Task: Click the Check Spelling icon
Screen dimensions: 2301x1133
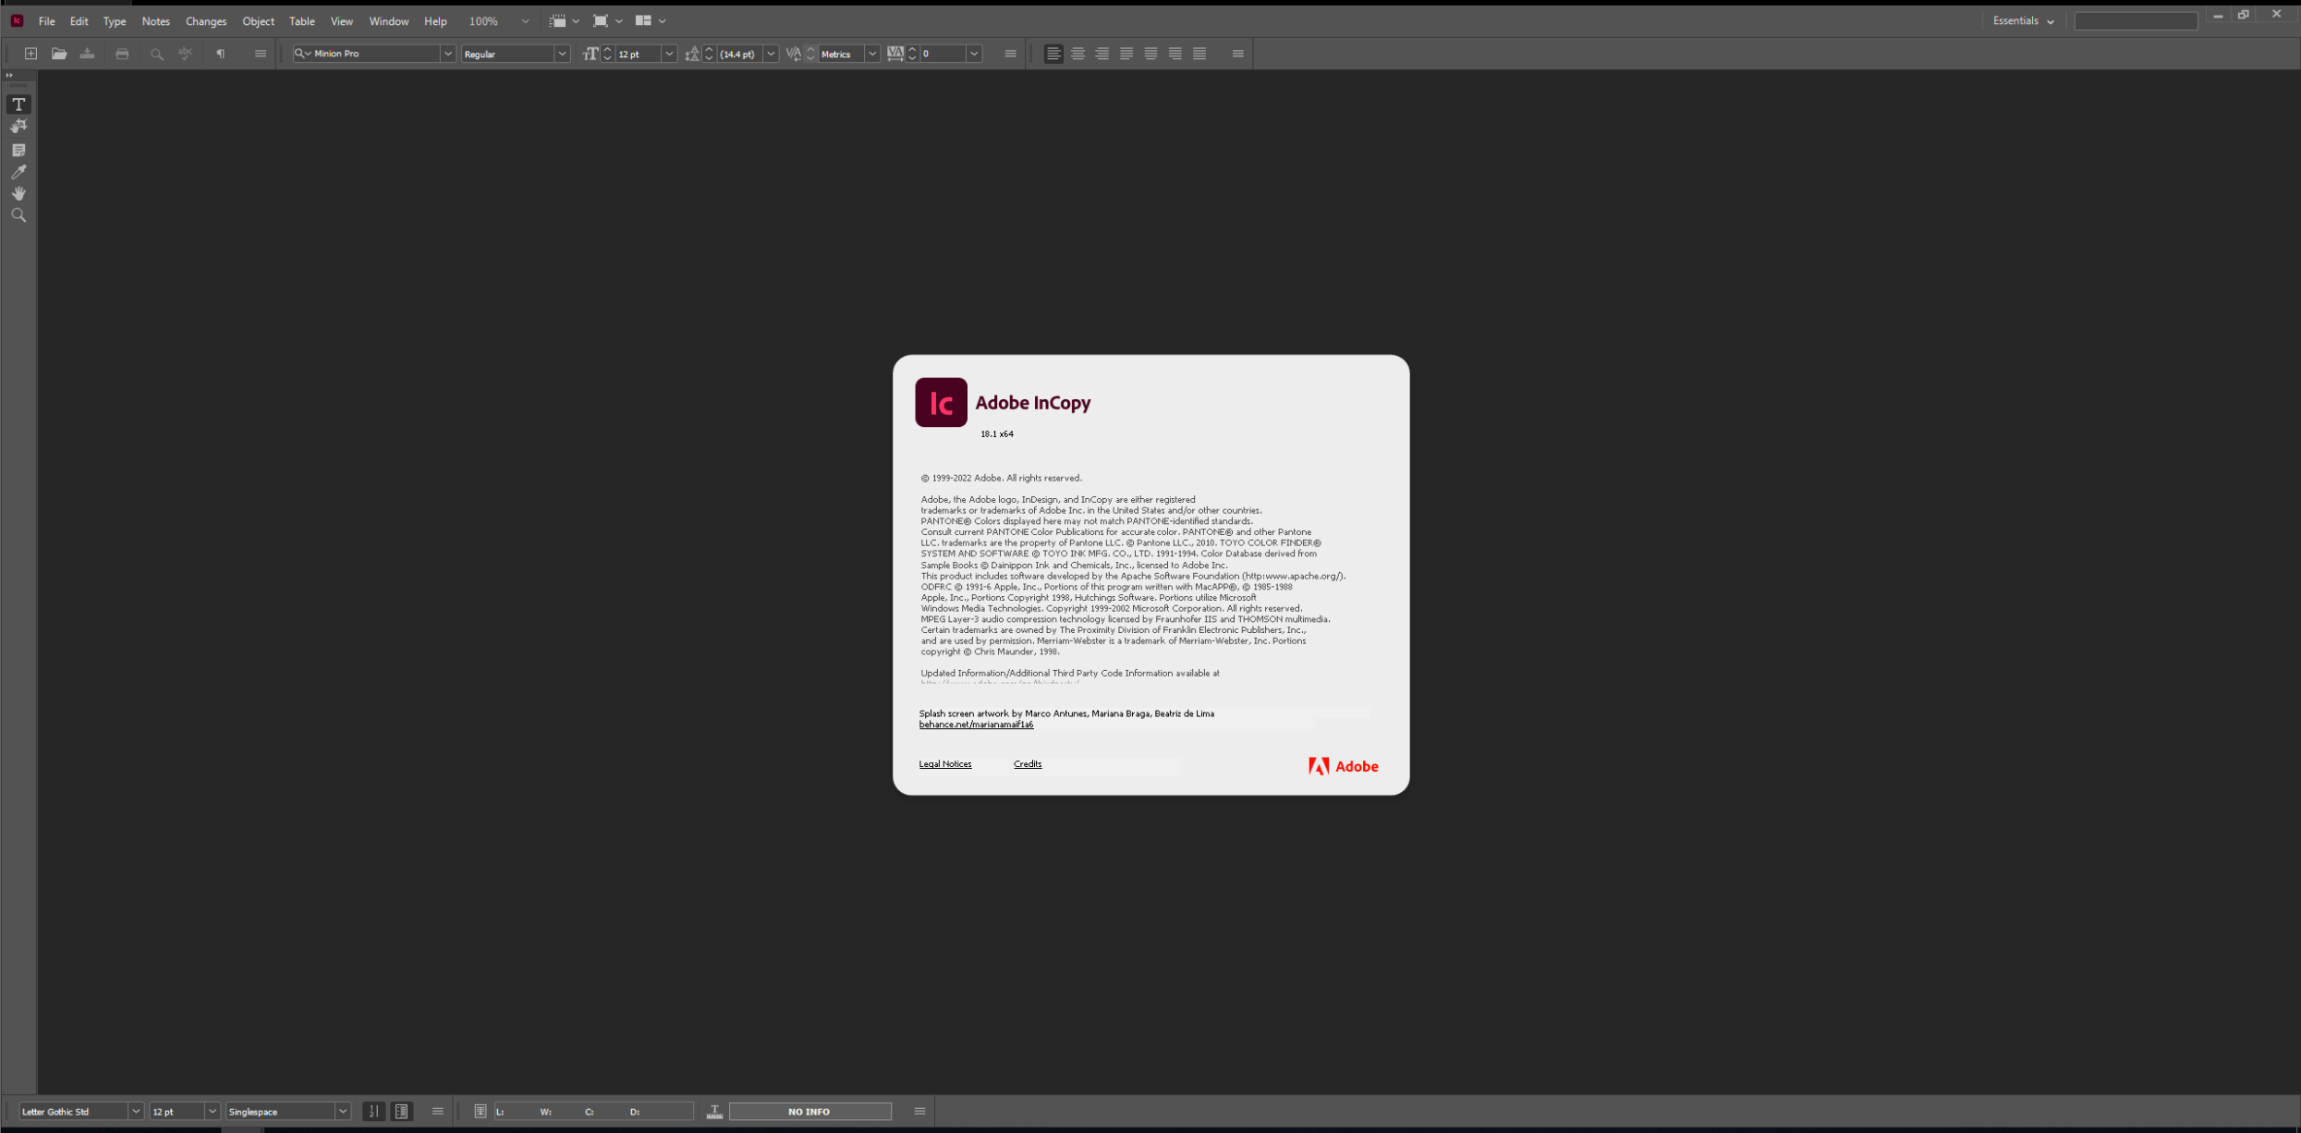Action: tap(185, 54)
